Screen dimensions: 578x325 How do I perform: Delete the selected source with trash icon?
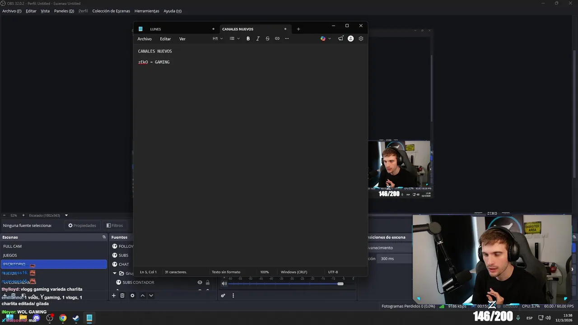pos(122,296)
